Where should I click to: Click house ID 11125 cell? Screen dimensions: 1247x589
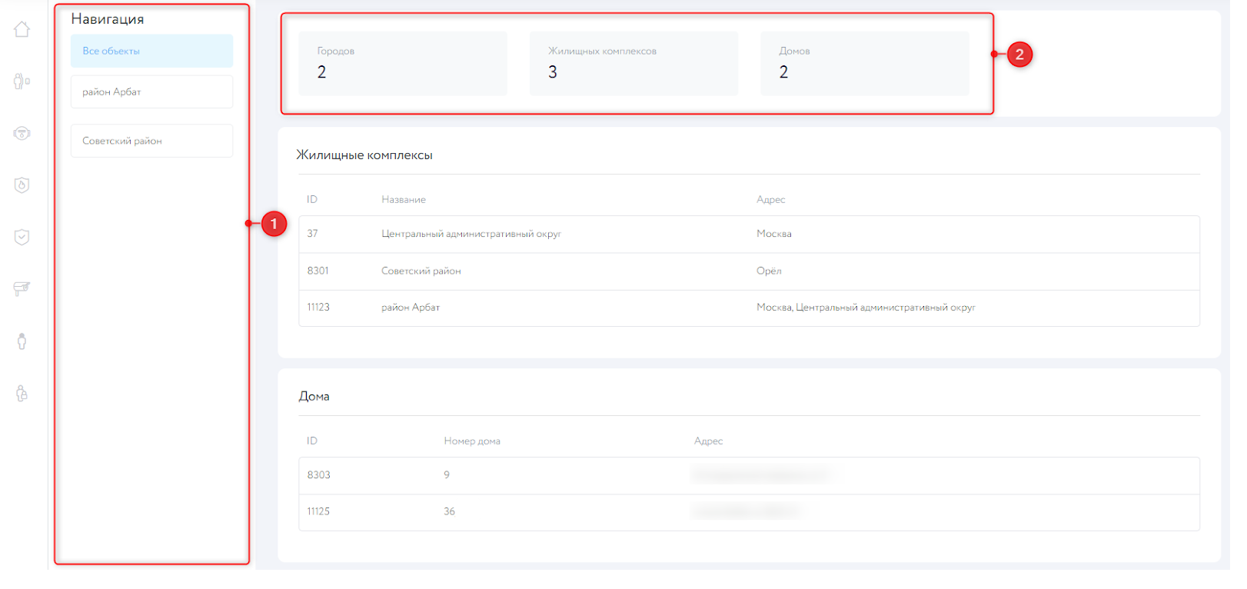318,511
